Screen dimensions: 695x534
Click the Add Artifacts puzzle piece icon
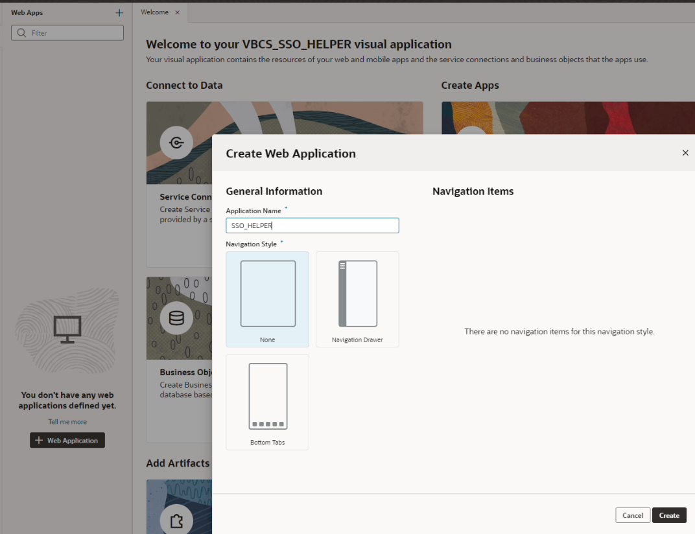pos(176,520)
